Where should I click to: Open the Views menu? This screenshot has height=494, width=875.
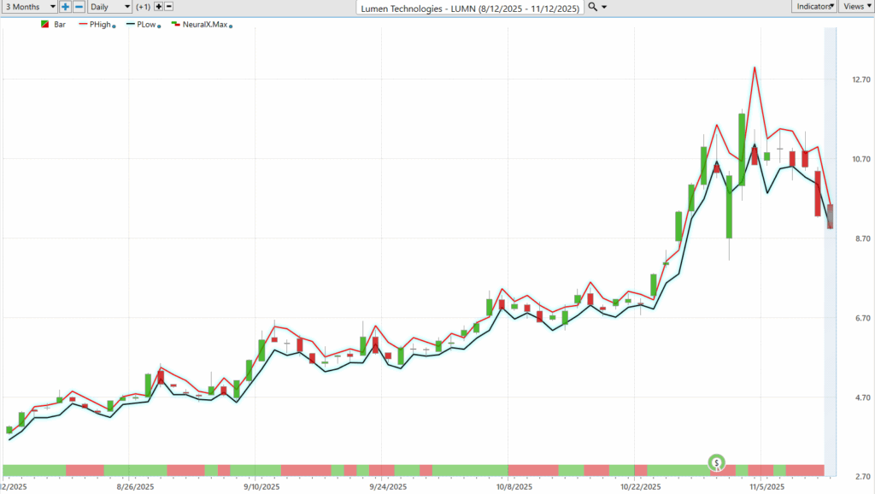click(x=856, y=6)
